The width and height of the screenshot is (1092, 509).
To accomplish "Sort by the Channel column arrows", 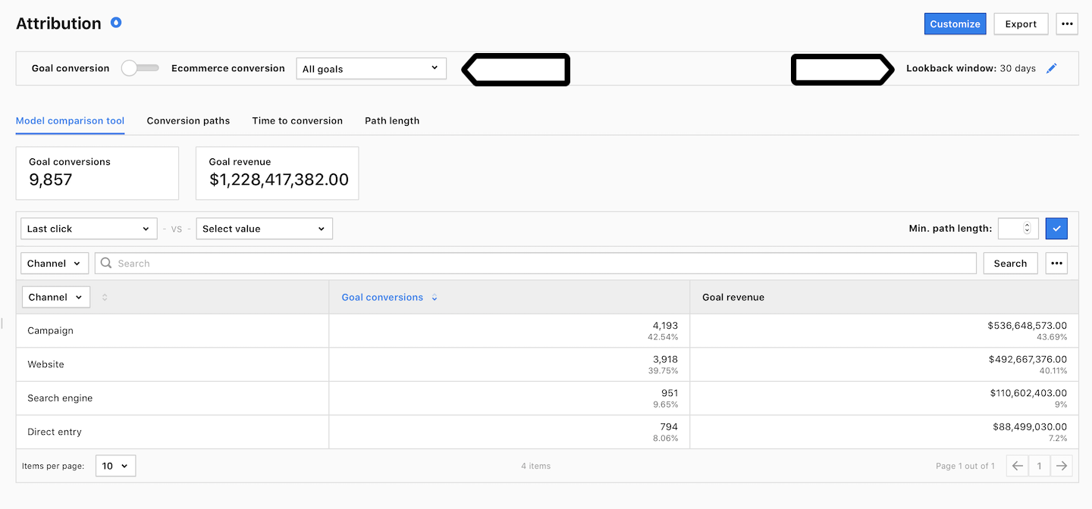I will pyautogui.click(x=105, y=297).
